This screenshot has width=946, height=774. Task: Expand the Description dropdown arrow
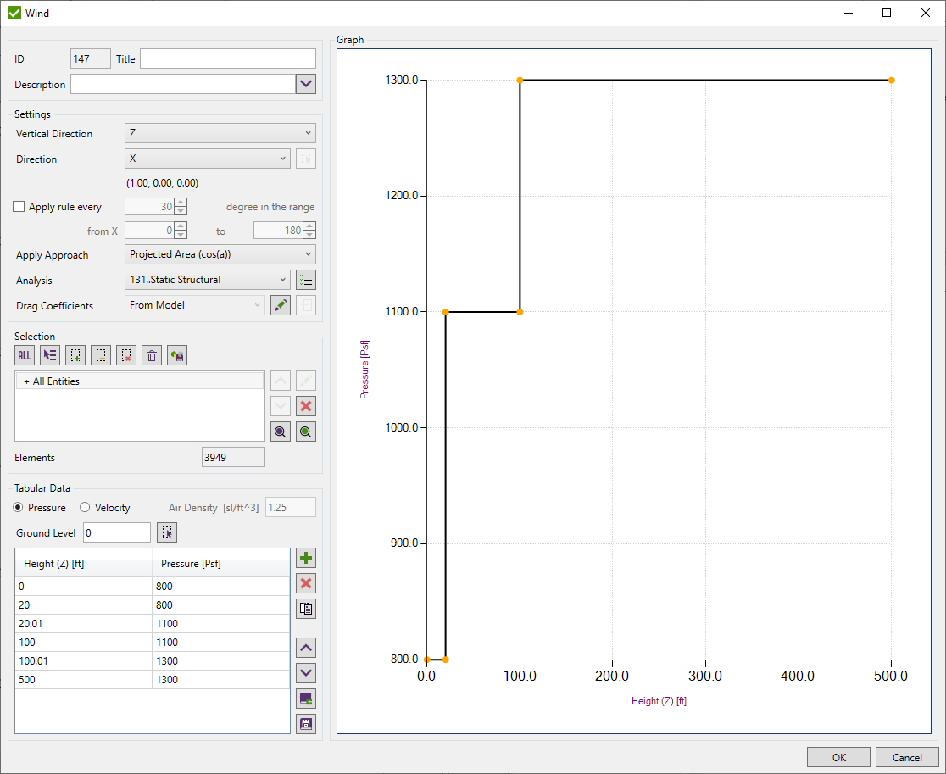point(305,84)
